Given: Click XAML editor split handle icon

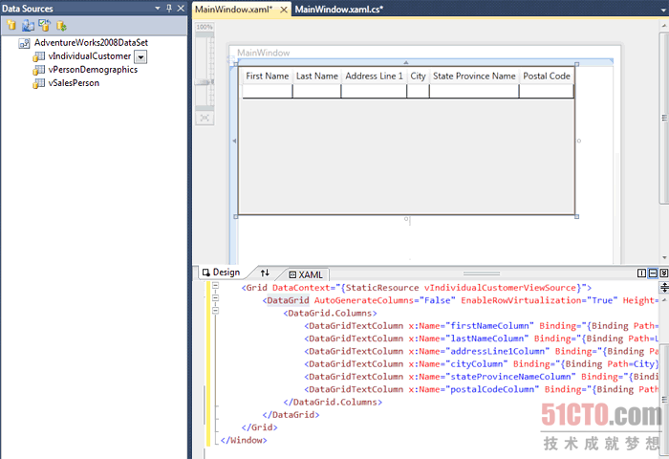Looking at the screenshot, I should tap(664, 287).
